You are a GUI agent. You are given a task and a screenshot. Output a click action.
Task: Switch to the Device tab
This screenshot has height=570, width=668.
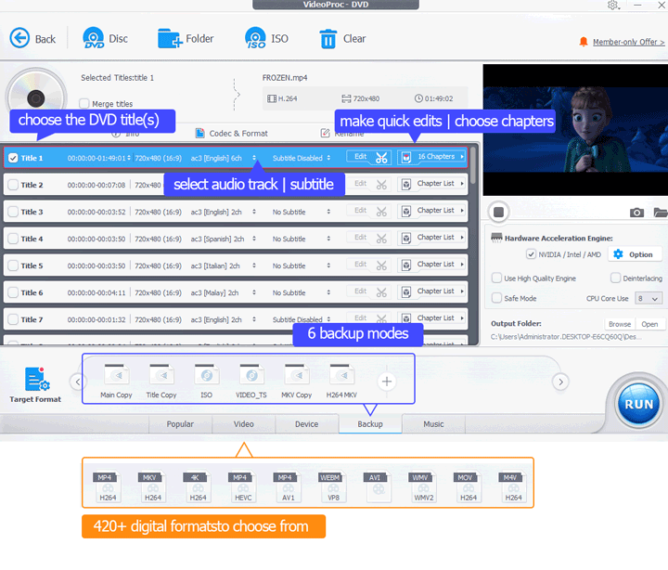pyautogui.click(x=307, y=424)
